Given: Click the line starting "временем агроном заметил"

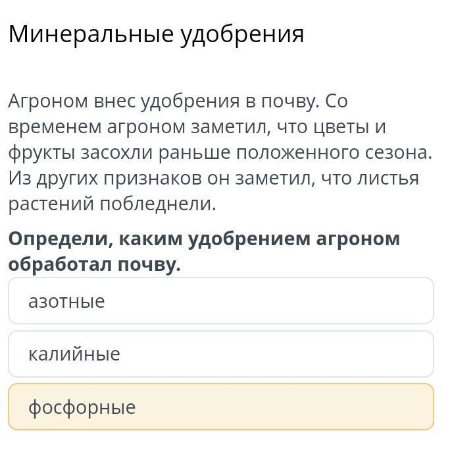Looking at the screenshot, I should pos(197,127).
